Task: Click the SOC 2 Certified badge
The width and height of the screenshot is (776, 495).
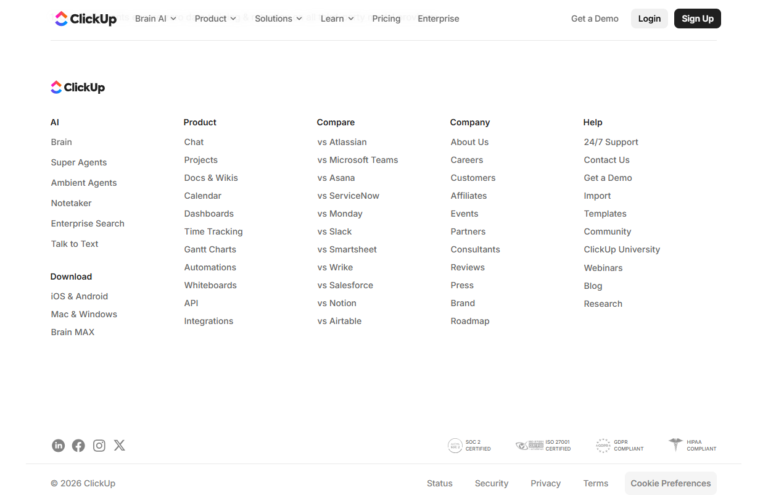Action: click(469, 446)
